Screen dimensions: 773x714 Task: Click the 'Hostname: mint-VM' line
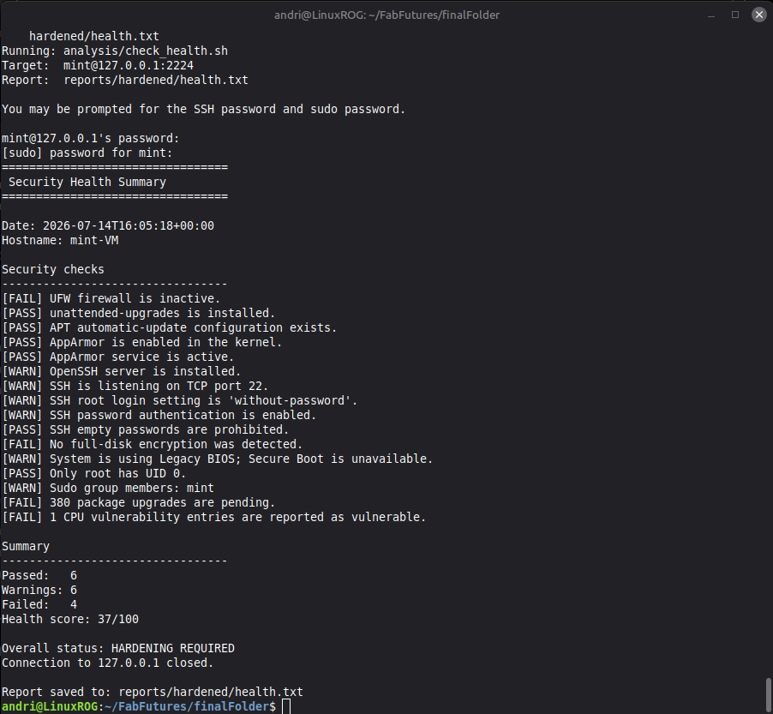[60, 241]
